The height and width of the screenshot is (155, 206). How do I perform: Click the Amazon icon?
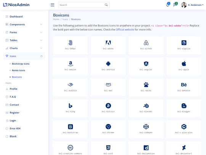coord(71,64)
